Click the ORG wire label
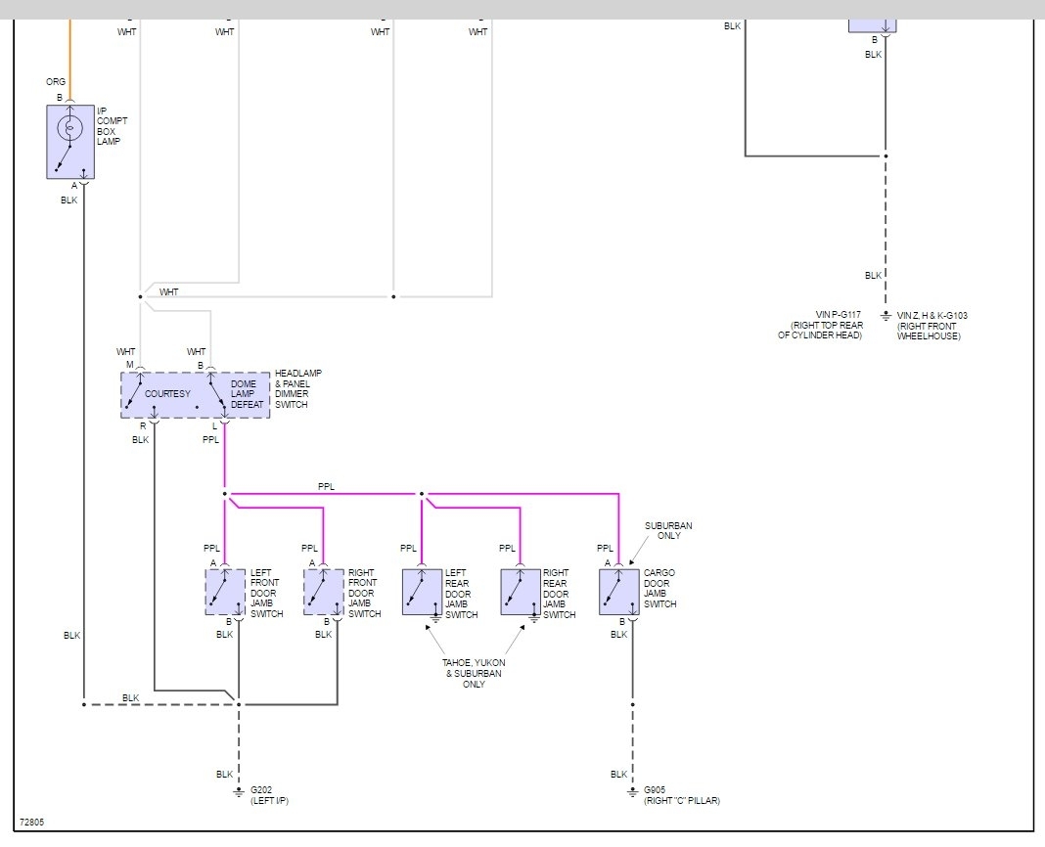This screenshot has height=847, width=1045. tap(56, 82)
